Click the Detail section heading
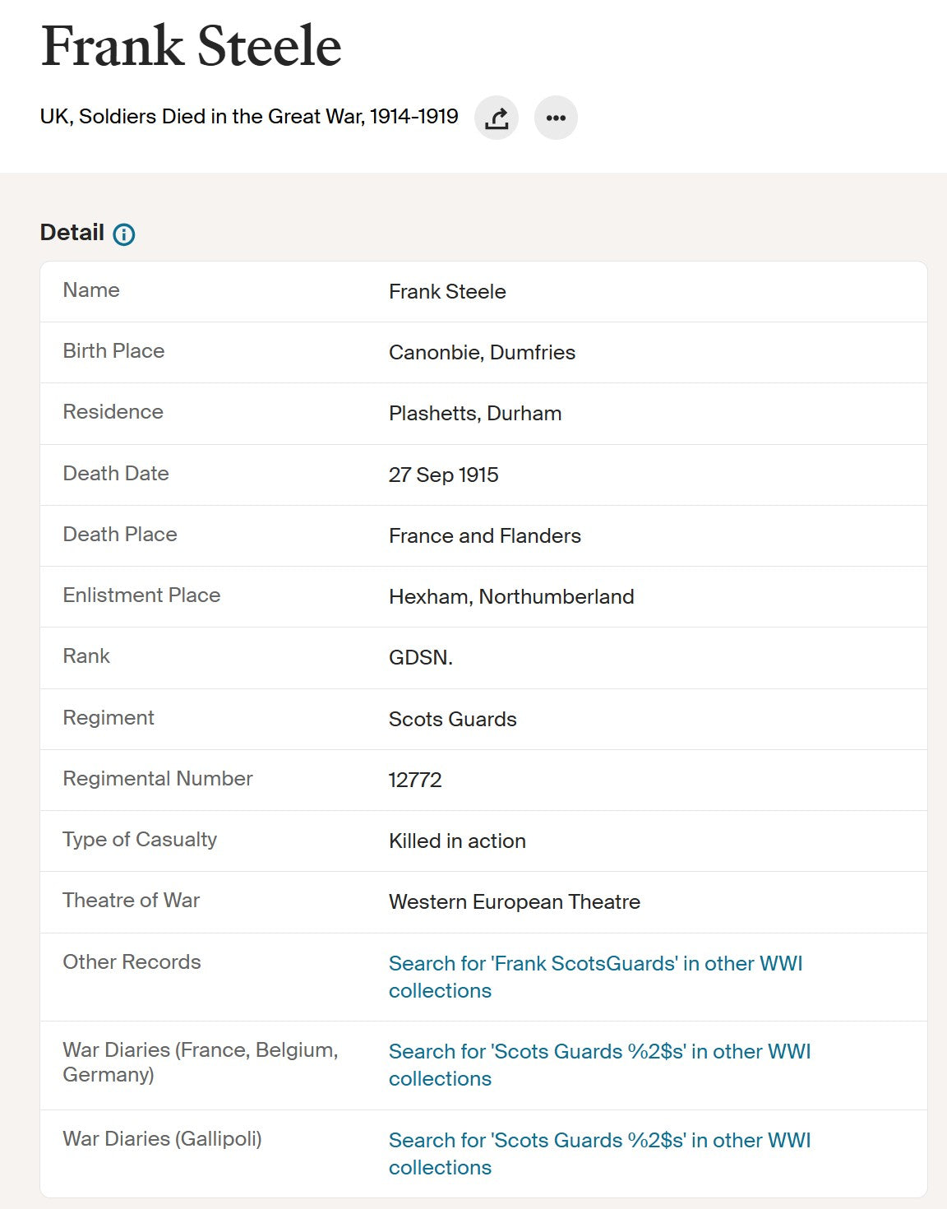The height and width of the screenshot is (1209, 947). [72, 233]
